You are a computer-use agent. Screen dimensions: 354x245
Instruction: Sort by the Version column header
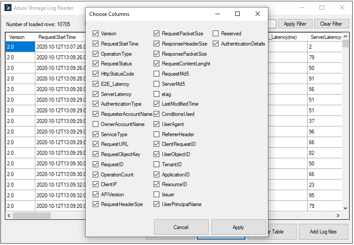(x=20, y=37)
